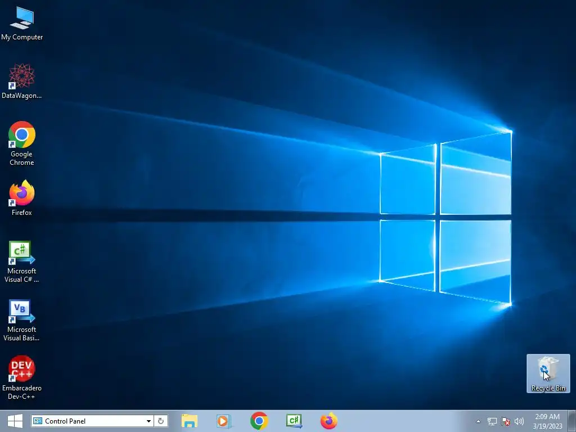The height and width of the screenshot is (432, 576).
Task: Click the "Embarcadero Dev-C++" label text
Action: click(22, 392)
